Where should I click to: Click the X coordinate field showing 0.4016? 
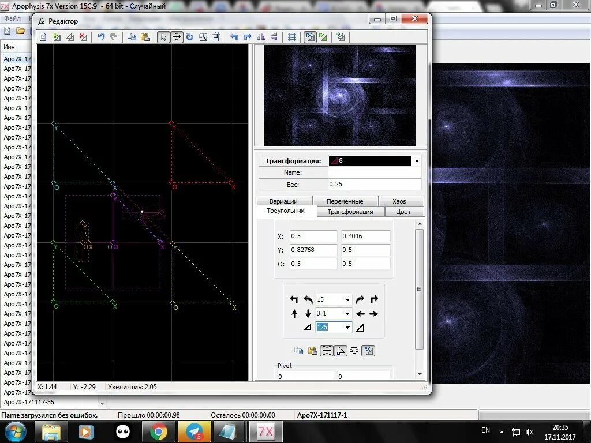365,236
